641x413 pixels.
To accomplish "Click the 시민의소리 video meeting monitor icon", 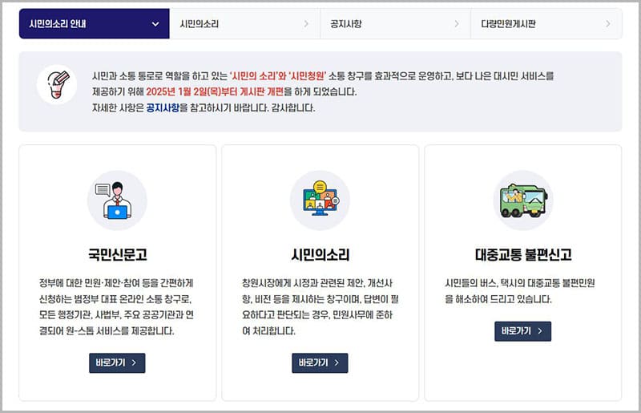I will click(320, 200).
